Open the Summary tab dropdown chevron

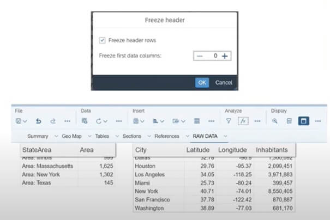point(56,136)
